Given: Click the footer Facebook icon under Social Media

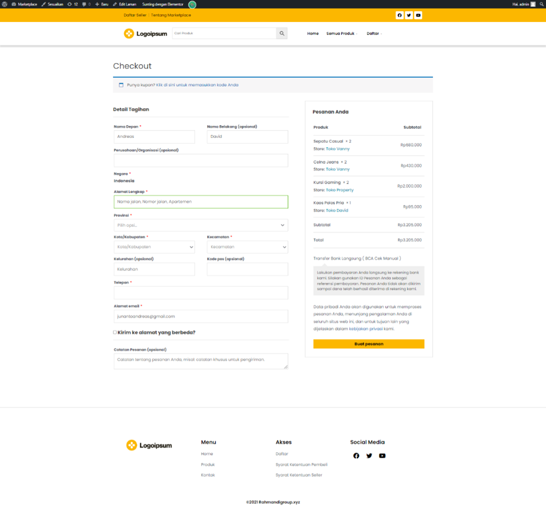Looking at the screenshot, I should tap(356, 456).
